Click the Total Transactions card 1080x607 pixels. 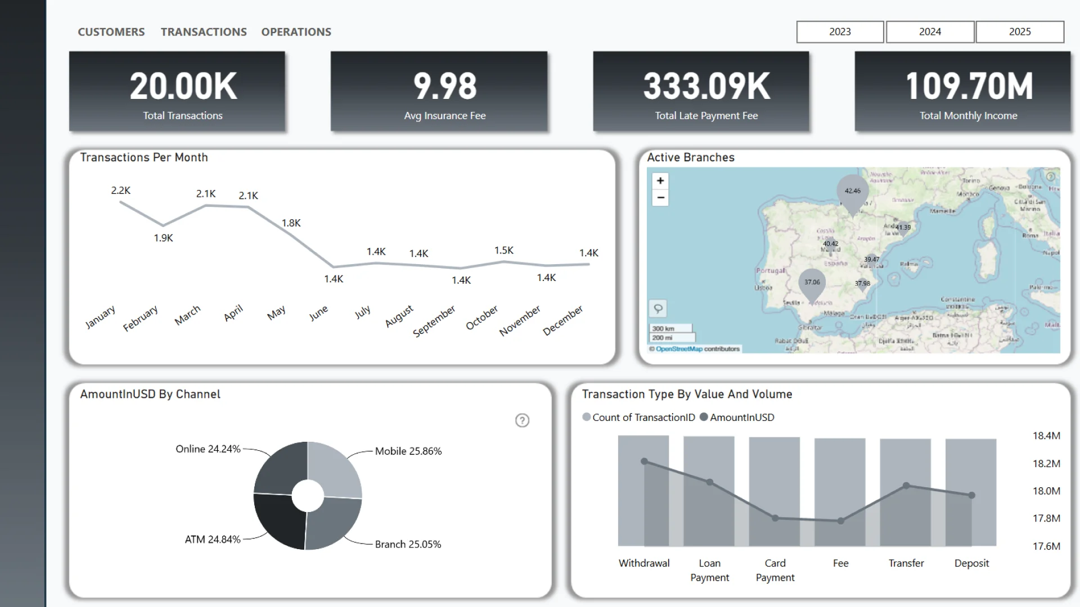click(177, 92)
